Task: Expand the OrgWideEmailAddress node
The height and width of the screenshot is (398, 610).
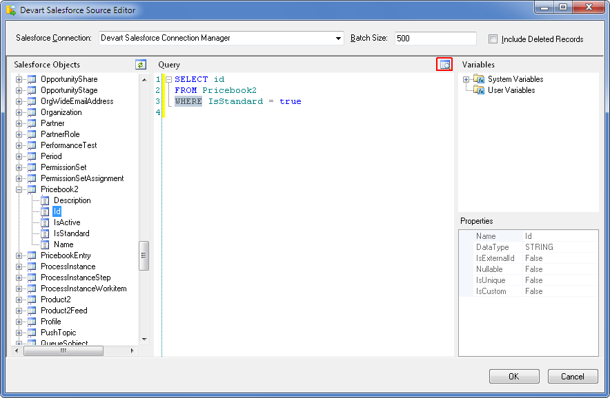Action: 19,101
